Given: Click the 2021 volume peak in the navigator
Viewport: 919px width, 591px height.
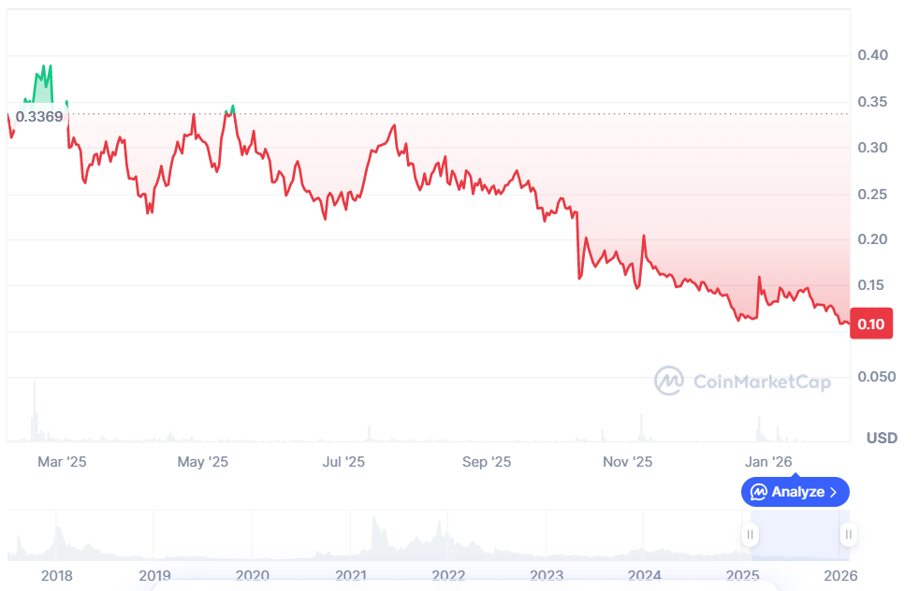Looking at the screenshot, I should [373, 524].
